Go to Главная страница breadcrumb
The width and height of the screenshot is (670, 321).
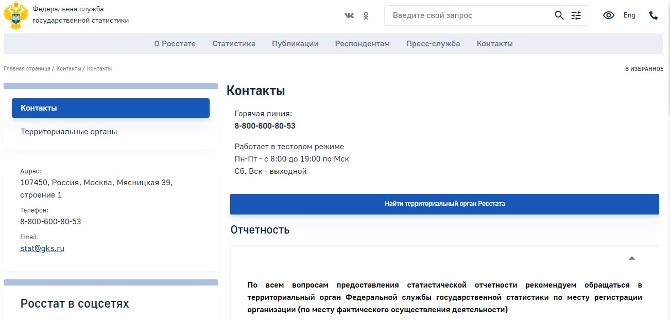point(27,68)
